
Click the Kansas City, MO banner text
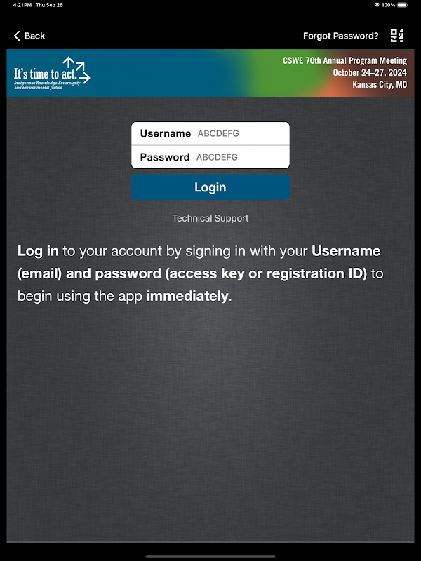coord(380,84)
